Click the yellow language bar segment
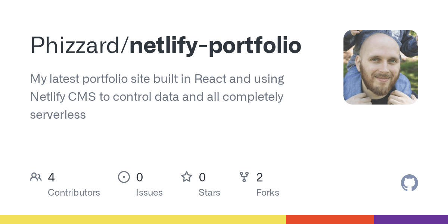This screenshot has height=224, width=448. pos(143,220)
